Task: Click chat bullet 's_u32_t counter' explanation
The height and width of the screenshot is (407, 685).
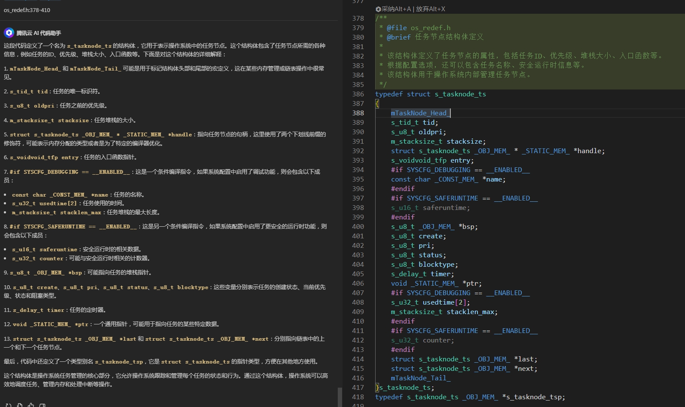Action: click(81, 258)
